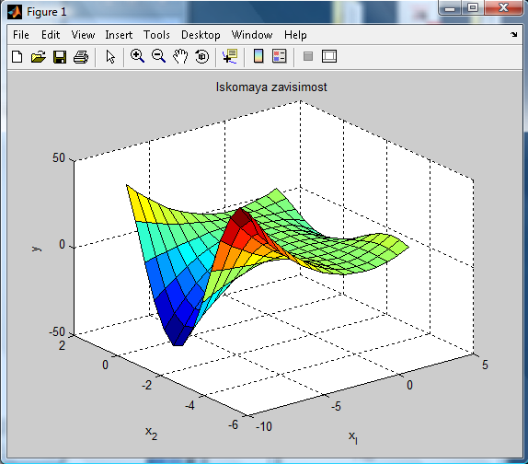Select the Pan hand tool
Viewport: 528px width, 464px height.
(180, 56)
